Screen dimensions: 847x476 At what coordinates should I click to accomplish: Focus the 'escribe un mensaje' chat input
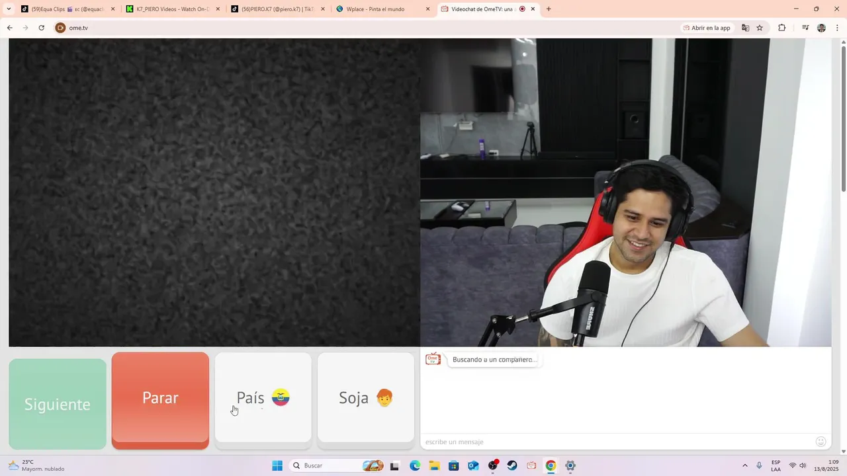619,442
